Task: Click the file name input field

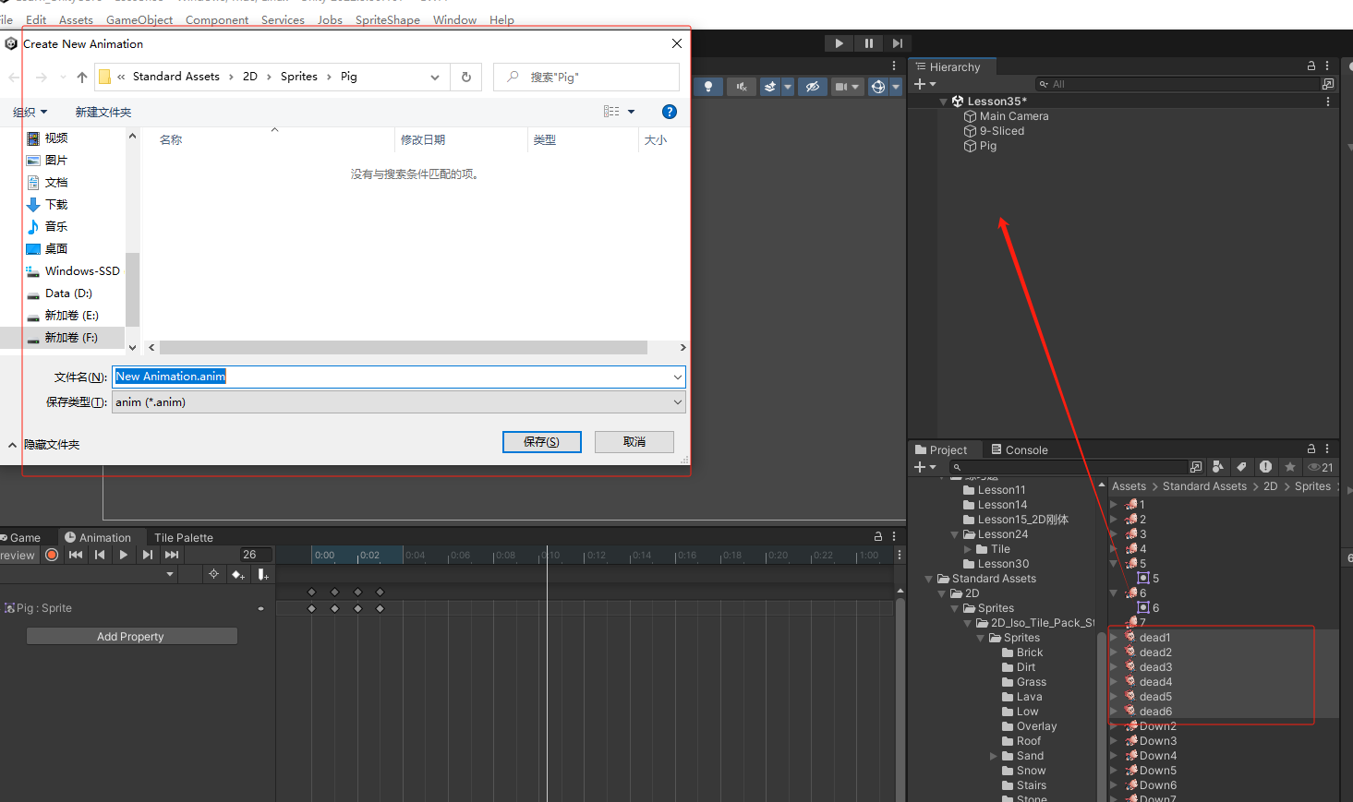Action: [x=399, y=377]
